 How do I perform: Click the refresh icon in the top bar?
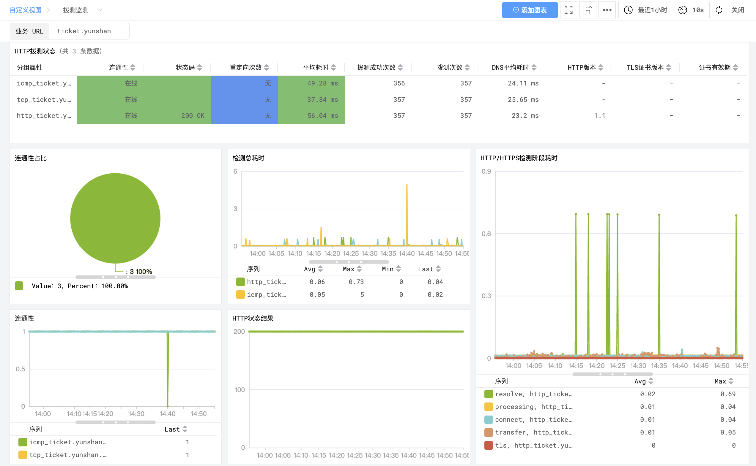pos(719,10)
